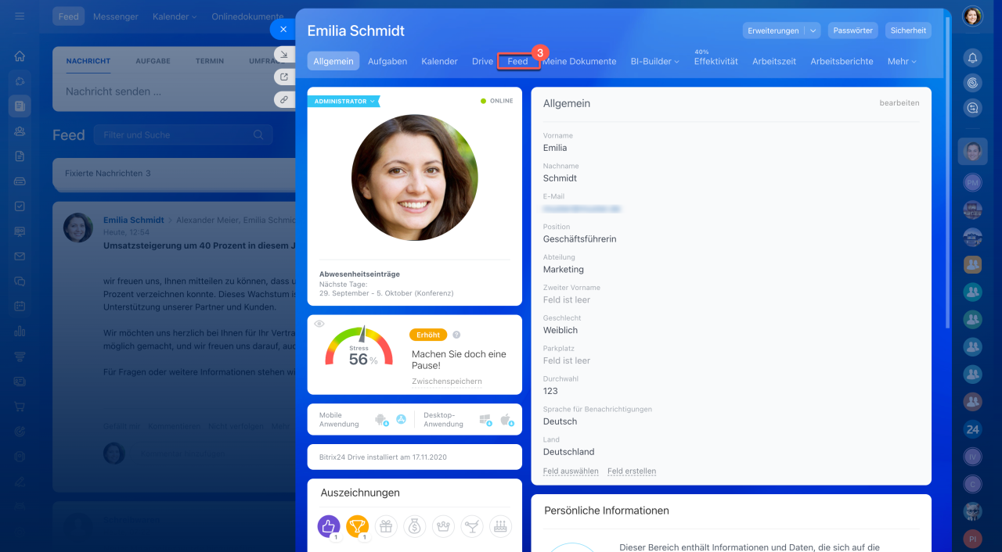
Task: Click the 24 badge in the right sidebar
Action: click(973, 429)
